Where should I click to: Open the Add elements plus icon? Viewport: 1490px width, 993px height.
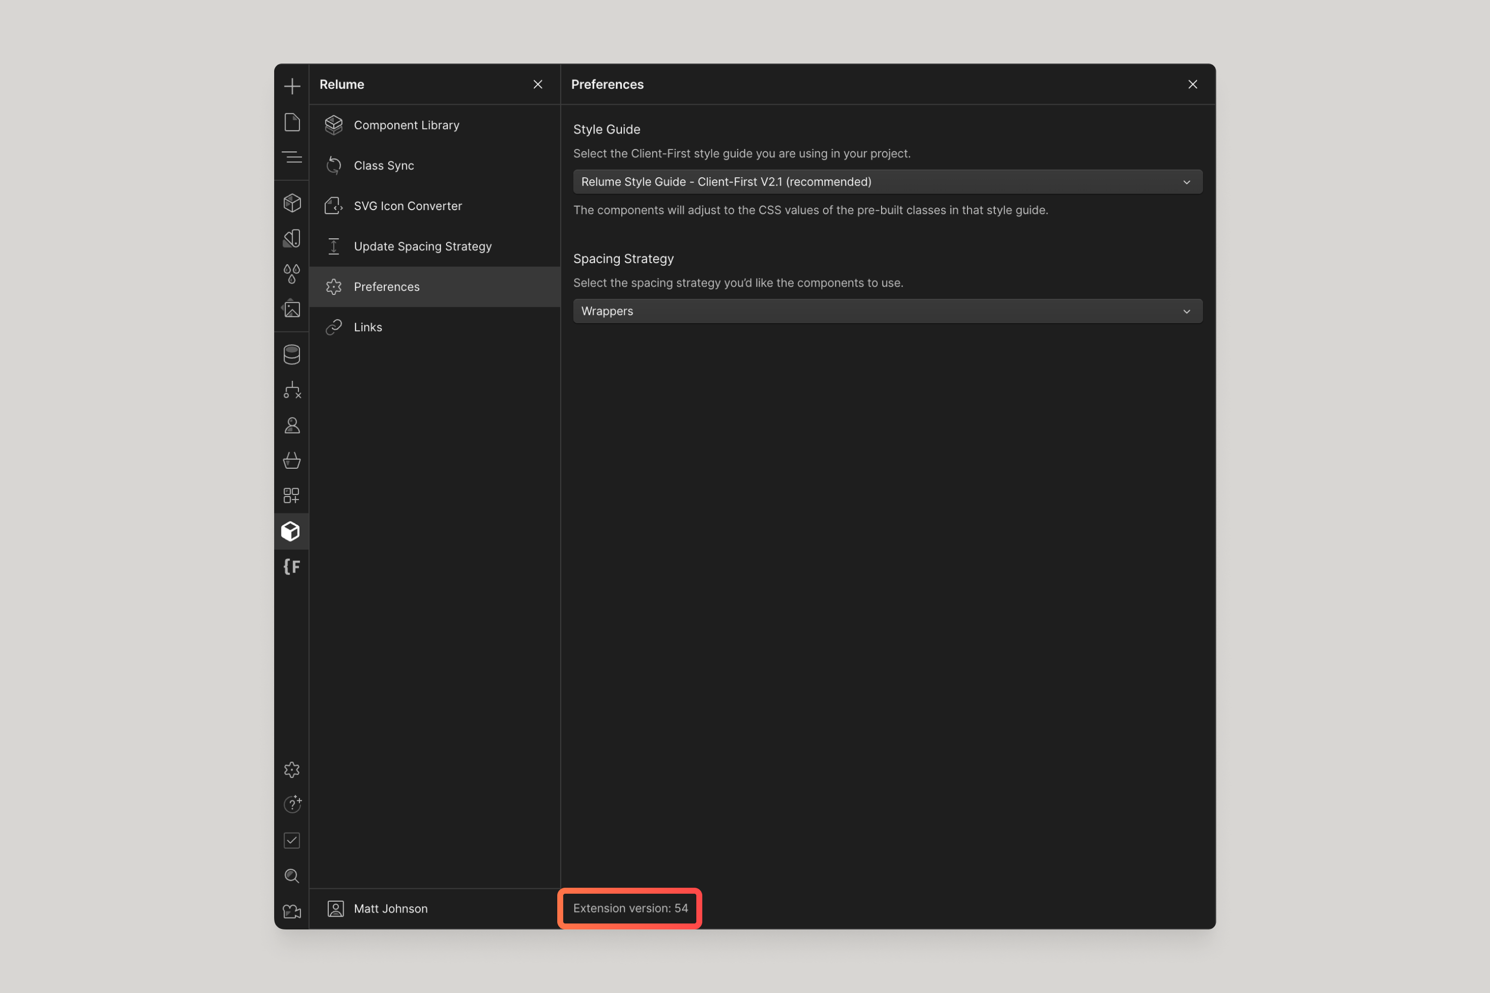[292, 86]
